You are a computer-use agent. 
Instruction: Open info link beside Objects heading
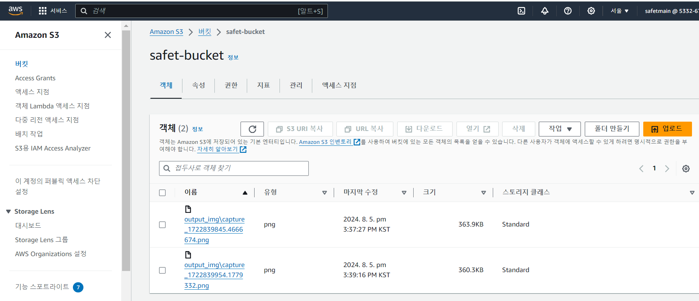point(198,129)
